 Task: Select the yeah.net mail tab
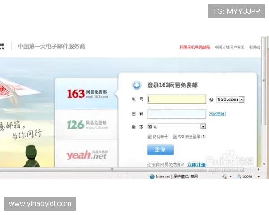tap(87, 154)
